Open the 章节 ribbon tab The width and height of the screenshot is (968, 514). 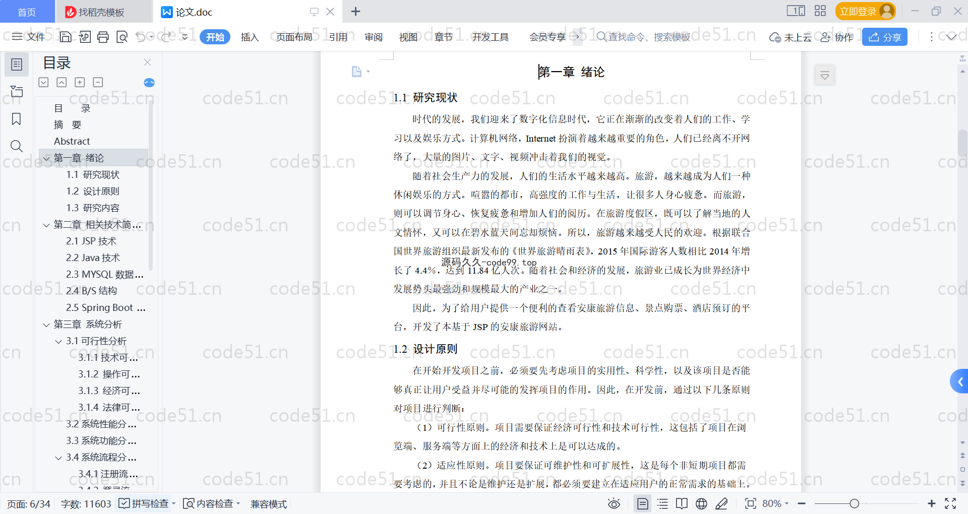(x=444, y=37)
